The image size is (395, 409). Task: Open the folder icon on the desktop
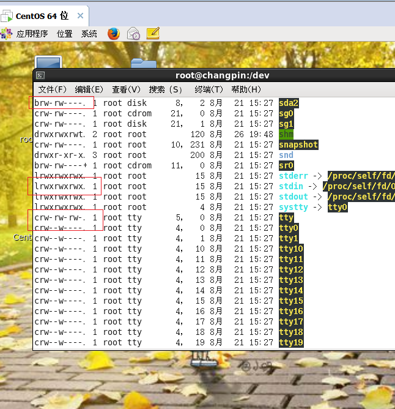(x=144, y=64)
